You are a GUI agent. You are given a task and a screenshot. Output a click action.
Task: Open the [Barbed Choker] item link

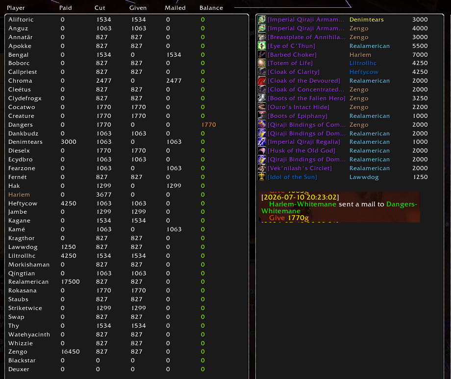[292, 54]
